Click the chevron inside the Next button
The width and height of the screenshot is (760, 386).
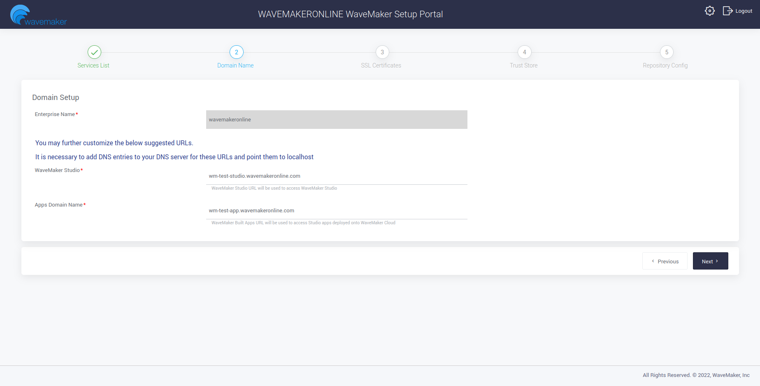coord(717,260)
